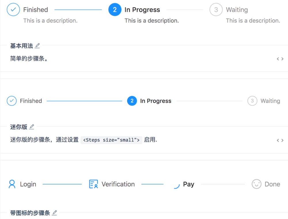Viewport: 288px width, 219px height.
Task: Select the Waiting step number 3 circle
Action: (216, 9)
